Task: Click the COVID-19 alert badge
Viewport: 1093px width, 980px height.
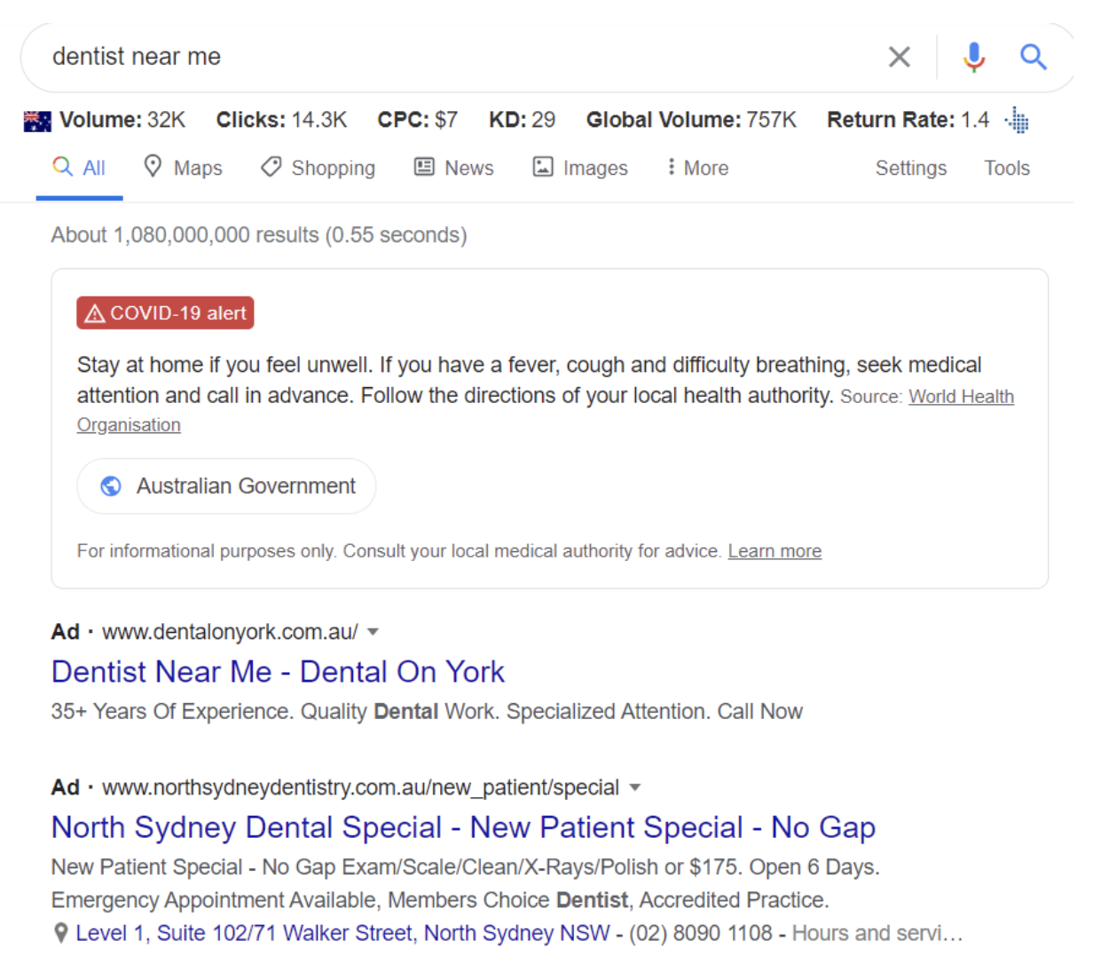Action: [165, 313]
